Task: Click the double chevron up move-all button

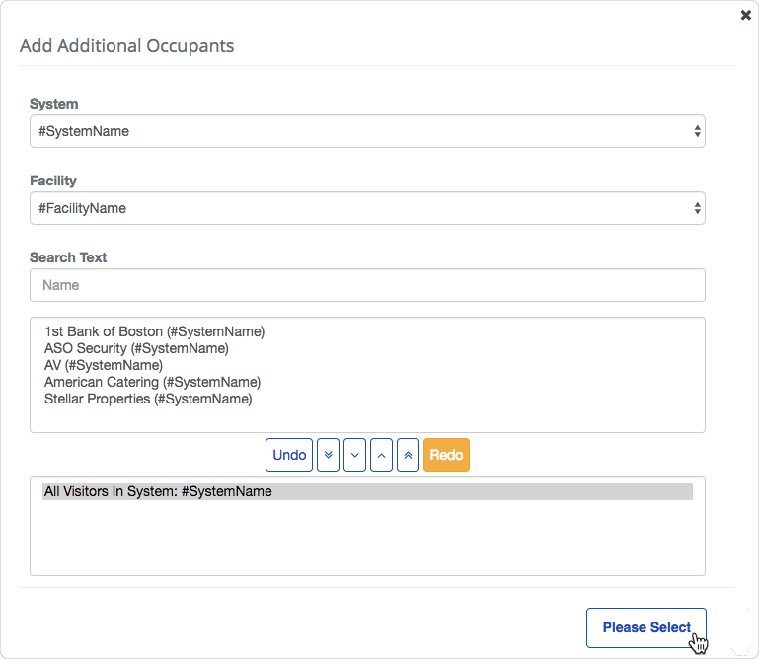Action: click(x=409, y=455)
